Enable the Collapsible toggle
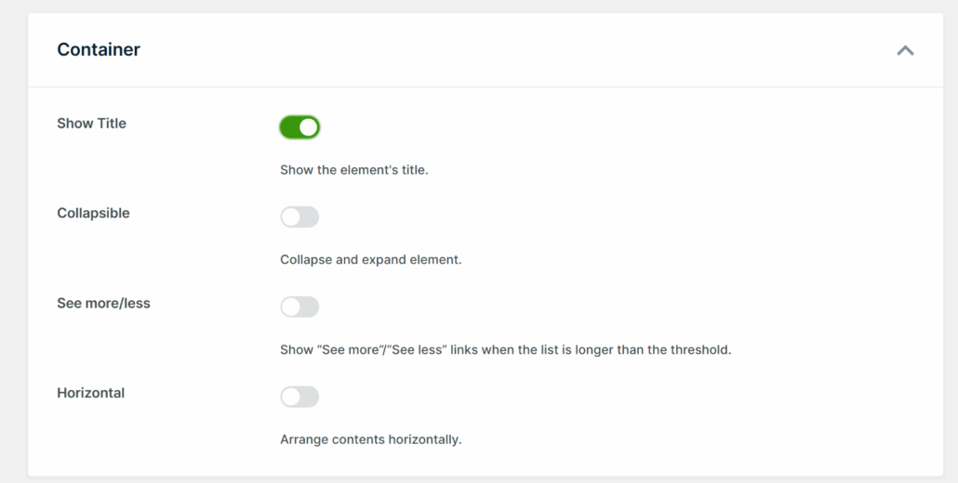958x483 pixels. point(299,217)
